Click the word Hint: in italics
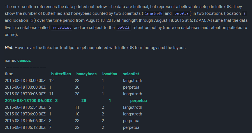This screenshot has height=133, width=252. point(9,48)
